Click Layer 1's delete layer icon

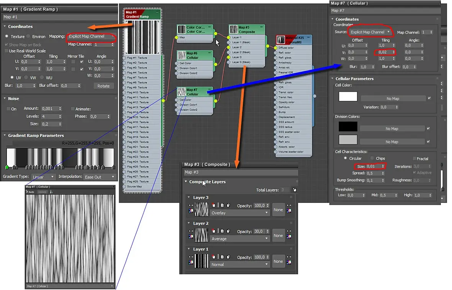tap(213, 257)
